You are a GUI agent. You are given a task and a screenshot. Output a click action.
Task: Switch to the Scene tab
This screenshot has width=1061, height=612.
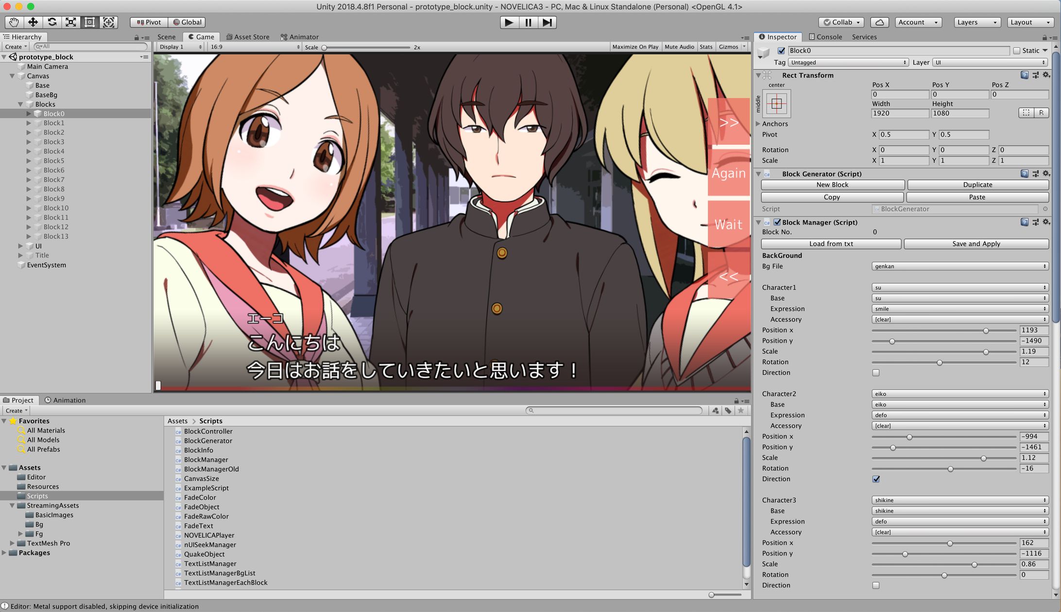coord(166,37)
